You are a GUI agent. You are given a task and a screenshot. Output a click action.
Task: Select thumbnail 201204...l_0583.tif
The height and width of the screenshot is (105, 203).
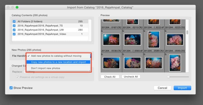coord(132,40)
